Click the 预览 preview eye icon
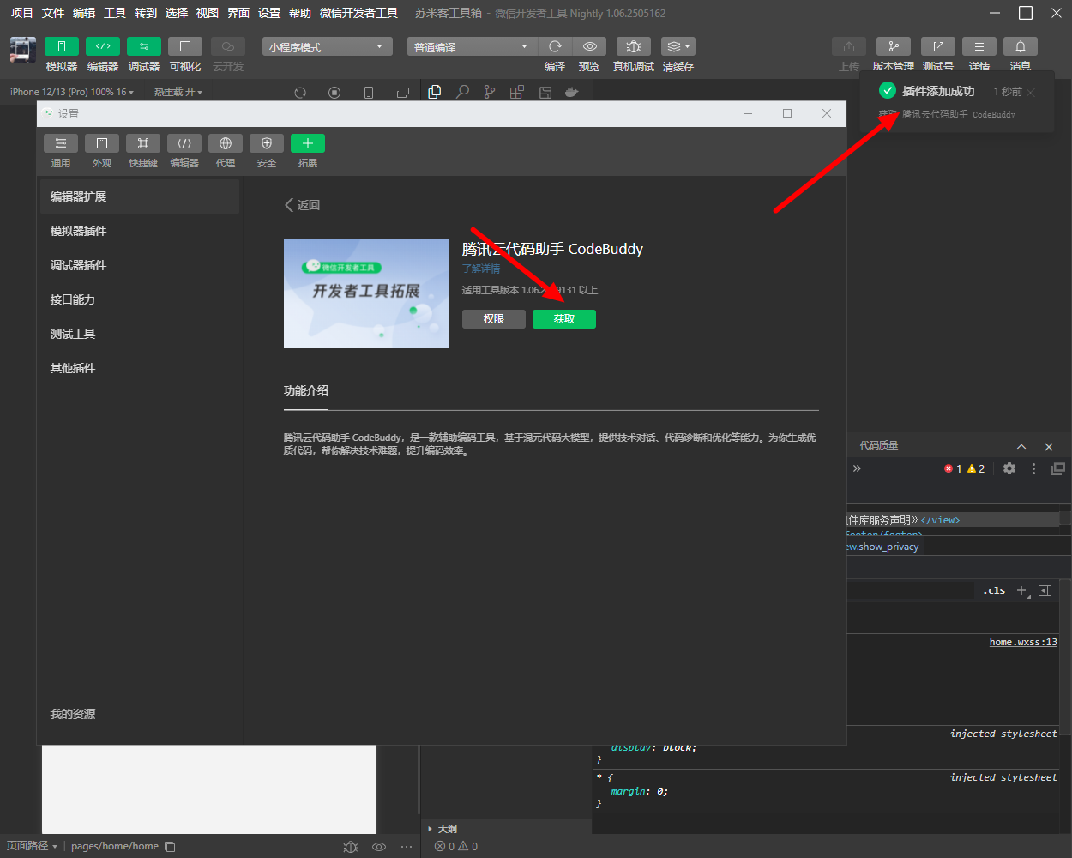Viewport: 1072px width, 858px height. (x=589, y=46)
